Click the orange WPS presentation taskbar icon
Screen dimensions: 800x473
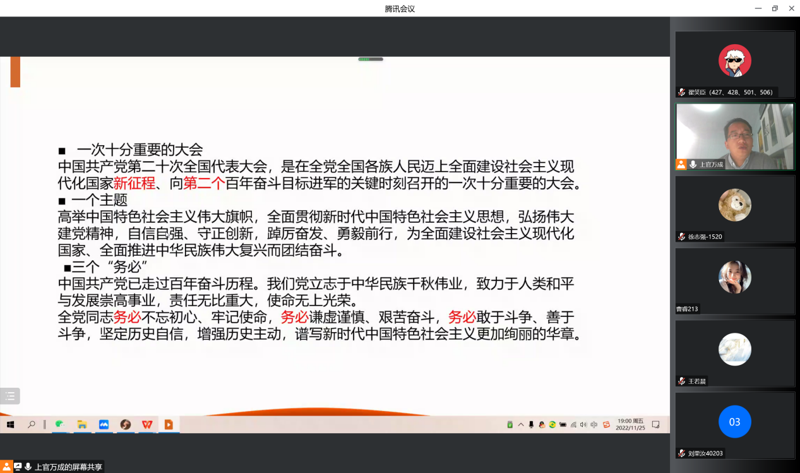tap(169, 424)
